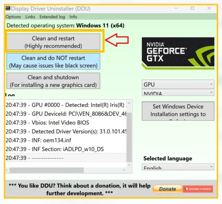Click Set Windows Device Installation settings button
The height and width of the screenshot is (204, 222).
pyautogui.click(x=178, y=111)
